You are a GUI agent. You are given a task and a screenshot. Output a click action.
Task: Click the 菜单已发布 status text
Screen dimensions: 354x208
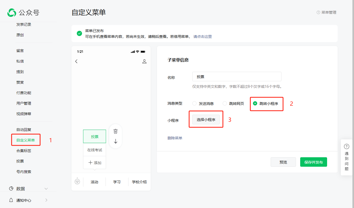[94, 31]
